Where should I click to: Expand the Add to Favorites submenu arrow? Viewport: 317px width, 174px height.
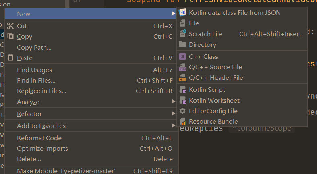174,126
